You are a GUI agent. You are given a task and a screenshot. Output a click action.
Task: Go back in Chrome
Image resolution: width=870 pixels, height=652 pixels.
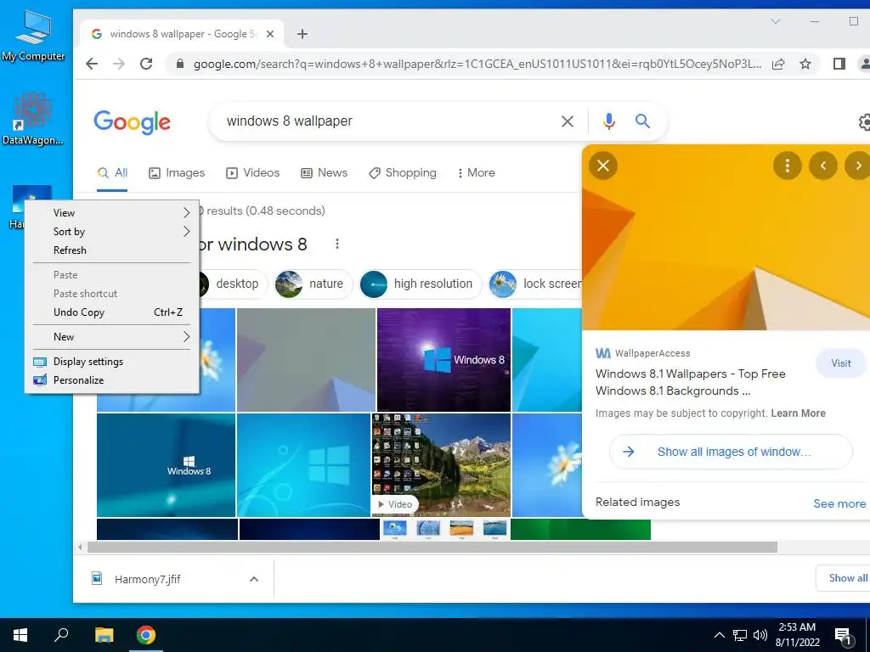[x=92, y=64]
